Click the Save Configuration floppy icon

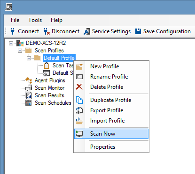pyautogui.click(x=138, y=31)
